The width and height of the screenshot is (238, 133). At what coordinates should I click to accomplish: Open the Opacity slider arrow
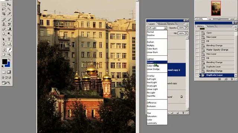(x=186, y=28)
